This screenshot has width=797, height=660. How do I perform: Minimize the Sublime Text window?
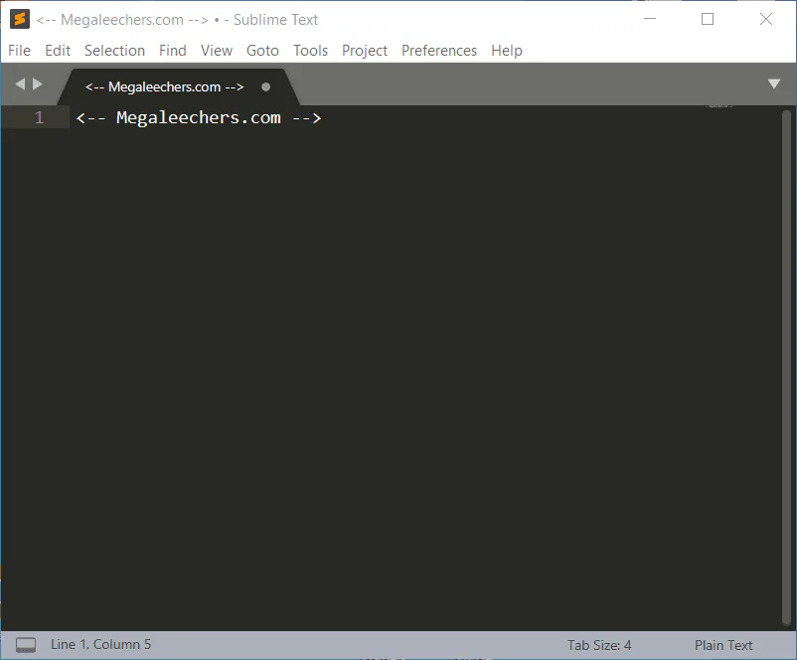point(650,19)
